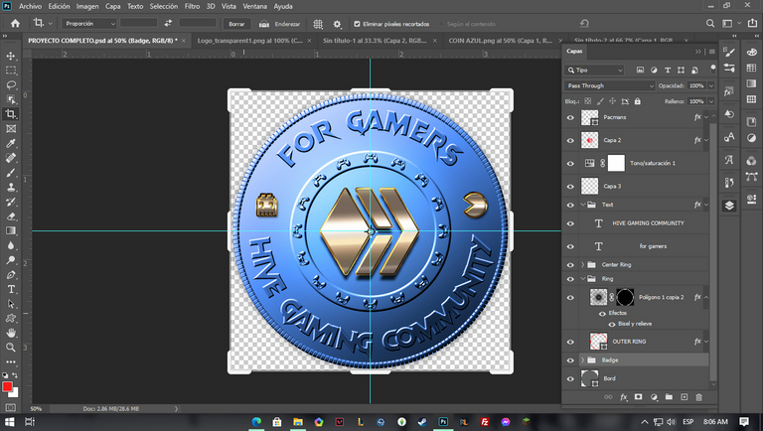This screenshot has width=763, height=431.
Task: Hide the Capa 3 layer
Action: pyautogui.click(x=570, y=187)
